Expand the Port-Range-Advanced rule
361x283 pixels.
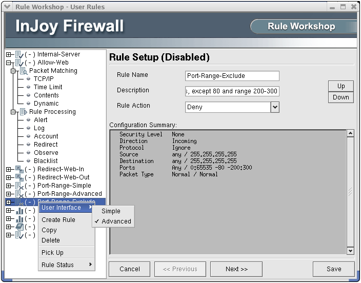[x=9, y=194]
